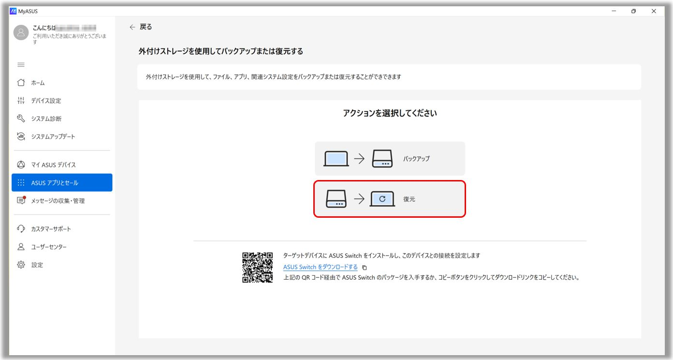Open the ホーム menu item

[x=62, y=83]
